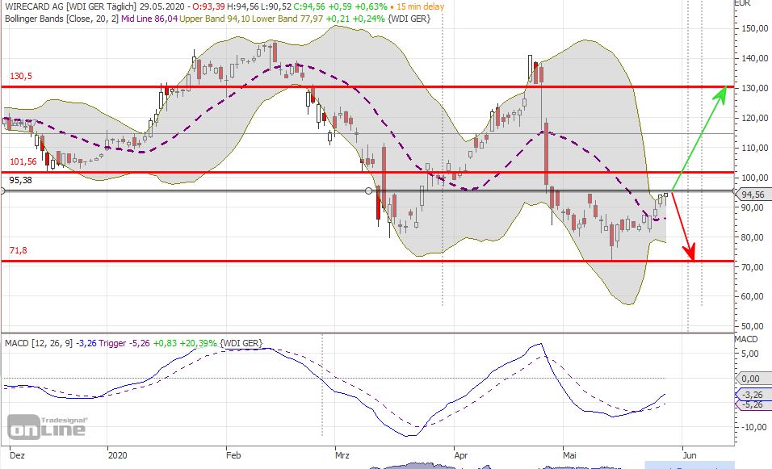The height and width of the screenshot is (469, 772).
Task: Click the Apr label on time axis
Action: click(x=461, y=455)
